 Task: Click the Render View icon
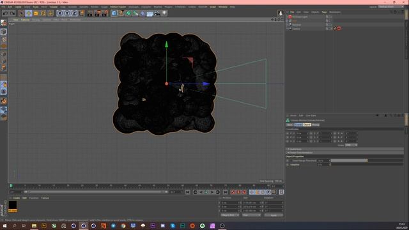(x=90, y=13)
